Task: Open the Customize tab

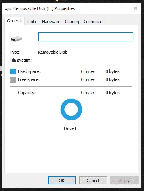Action: (93, 22)
